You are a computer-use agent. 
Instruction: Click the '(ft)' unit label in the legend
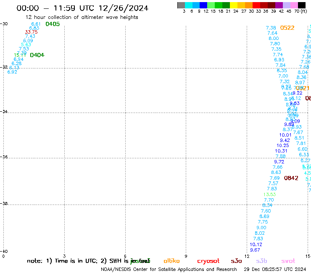[304, 11]
